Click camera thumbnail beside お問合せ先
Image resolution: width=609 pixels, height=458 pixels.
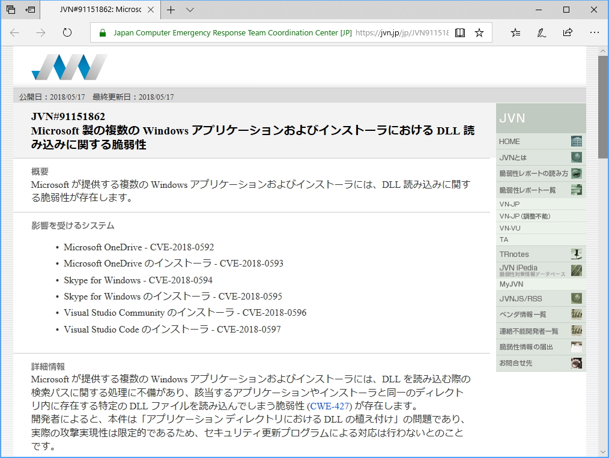pos(577,363)
